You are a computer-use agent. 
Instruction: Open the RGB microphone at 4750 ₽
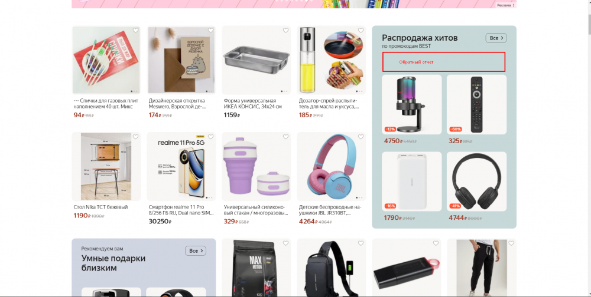(x=411, y=104)
